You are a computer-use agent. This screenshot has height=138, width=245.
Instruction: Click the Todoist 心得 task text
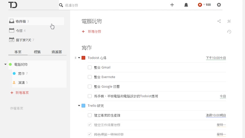(x=97, y=58)
